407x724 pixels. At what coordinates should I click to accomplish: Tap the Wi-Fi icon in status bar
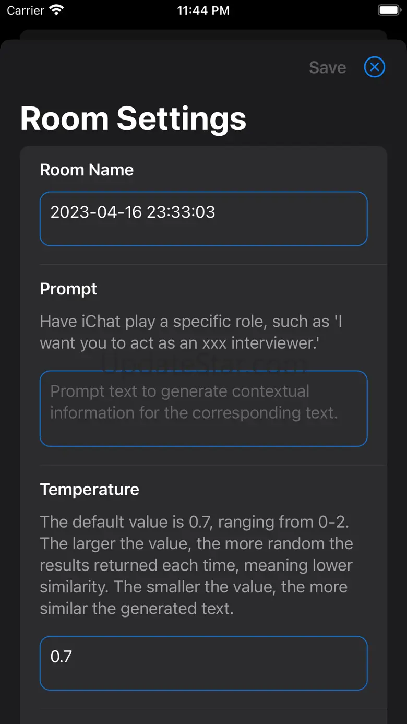[56, 10]
